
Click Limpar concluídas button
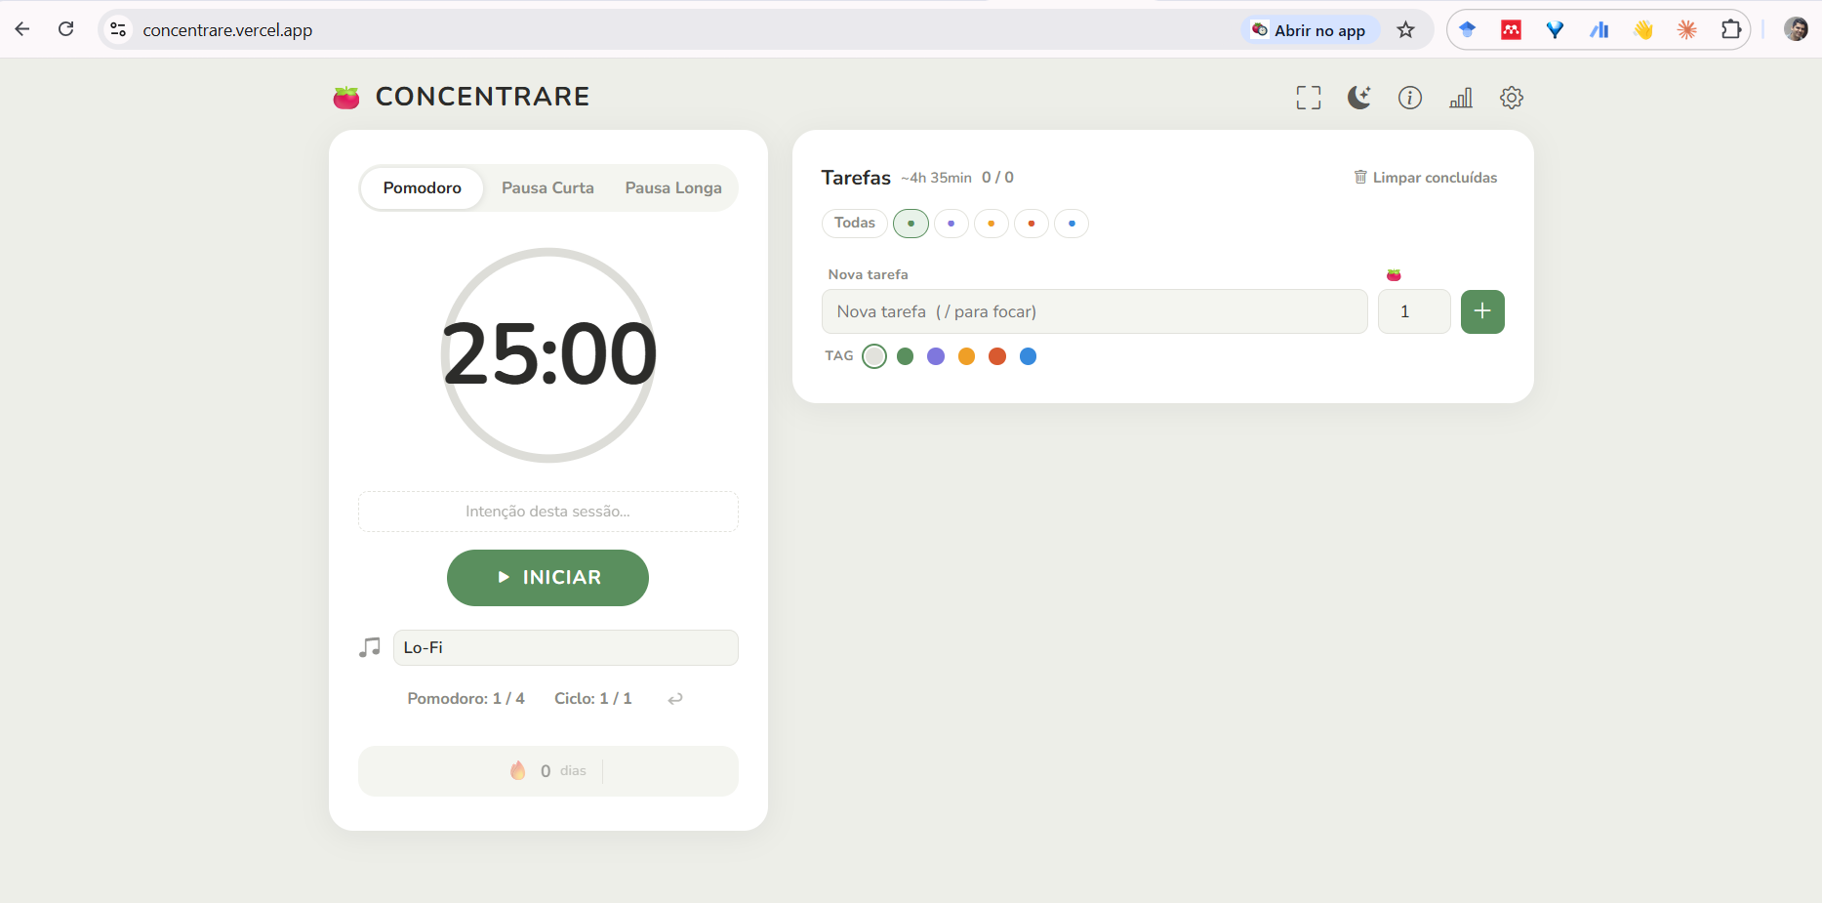pyautogui.click(x=1426, y=178)
